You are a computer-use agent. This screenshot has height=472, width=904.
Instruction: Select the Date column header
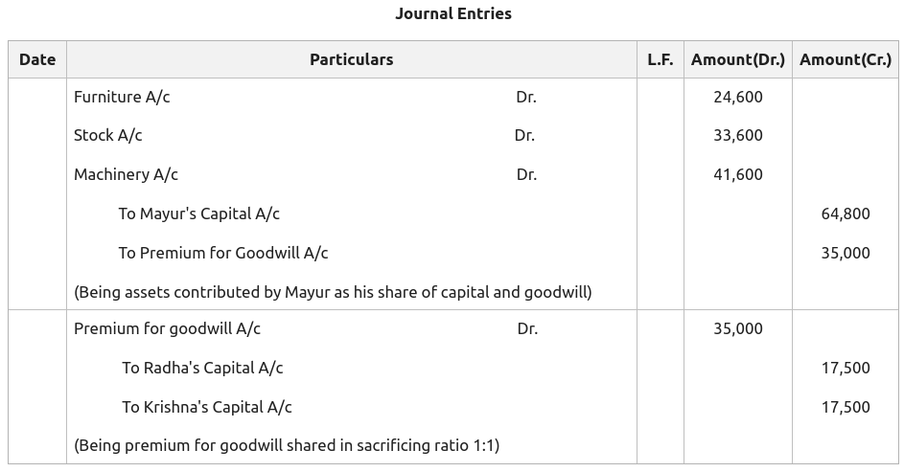(37, 59)
